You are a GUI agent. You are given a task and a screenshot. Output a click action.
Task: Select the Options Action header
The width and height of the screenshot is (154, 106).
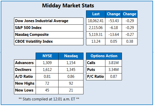(104, 56)
